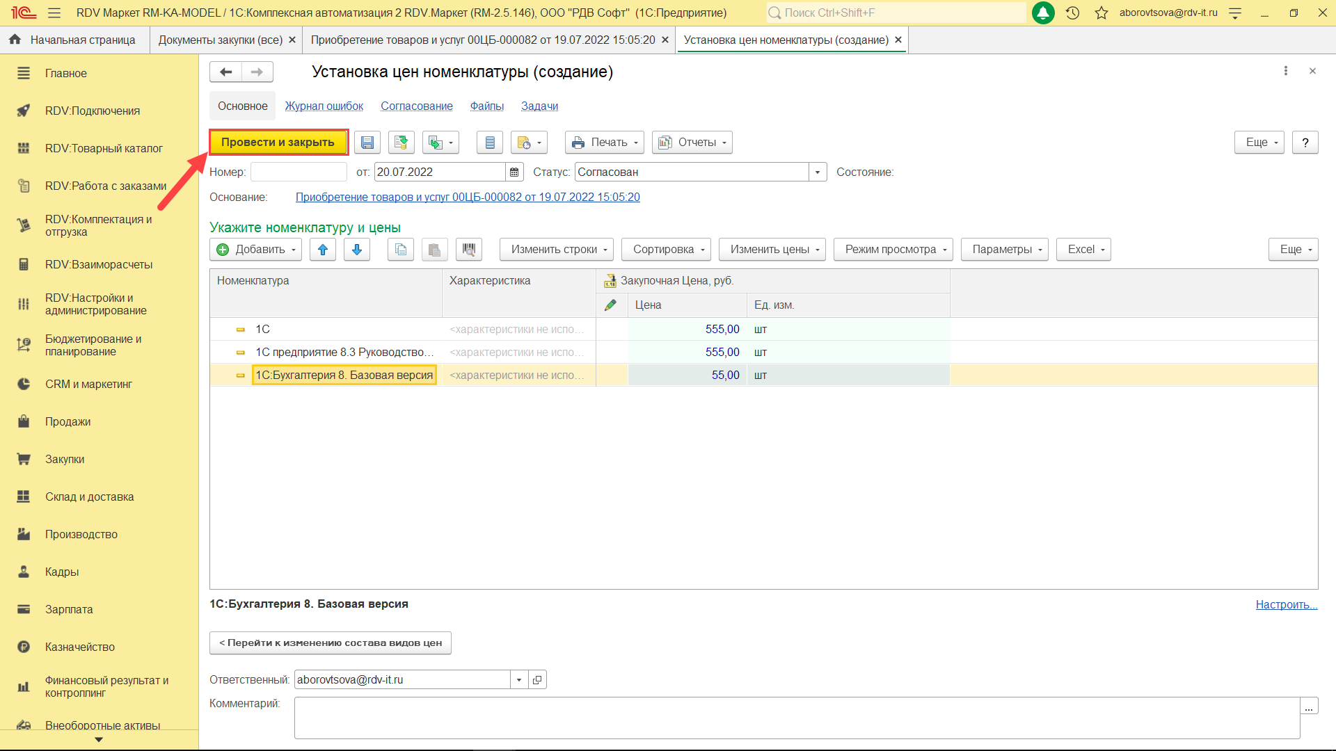Open the Печать dropdown menu
Screen dimensions: 1336x751
[x=604, y=143]
